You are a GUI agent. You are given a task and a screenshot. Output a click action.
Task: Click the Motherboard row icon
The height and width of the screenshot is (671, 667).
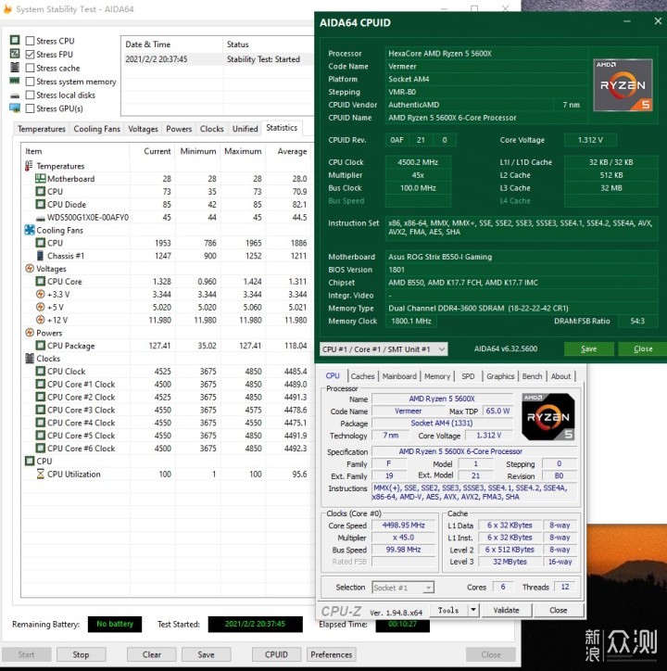pos(40,179)
